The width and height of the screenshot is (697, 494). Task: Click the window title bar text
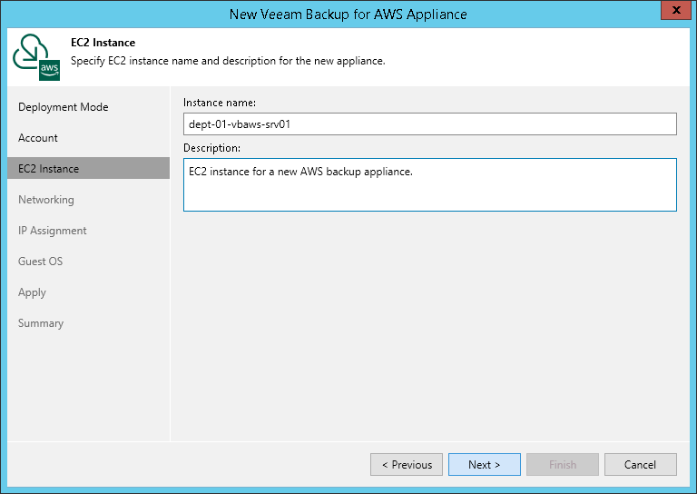click(348, 15)
